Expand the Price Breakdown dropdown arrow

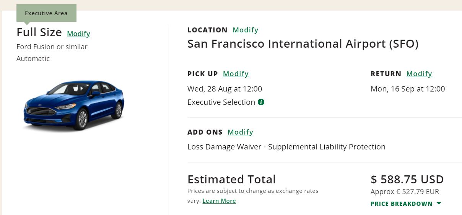tap(439, 204)
